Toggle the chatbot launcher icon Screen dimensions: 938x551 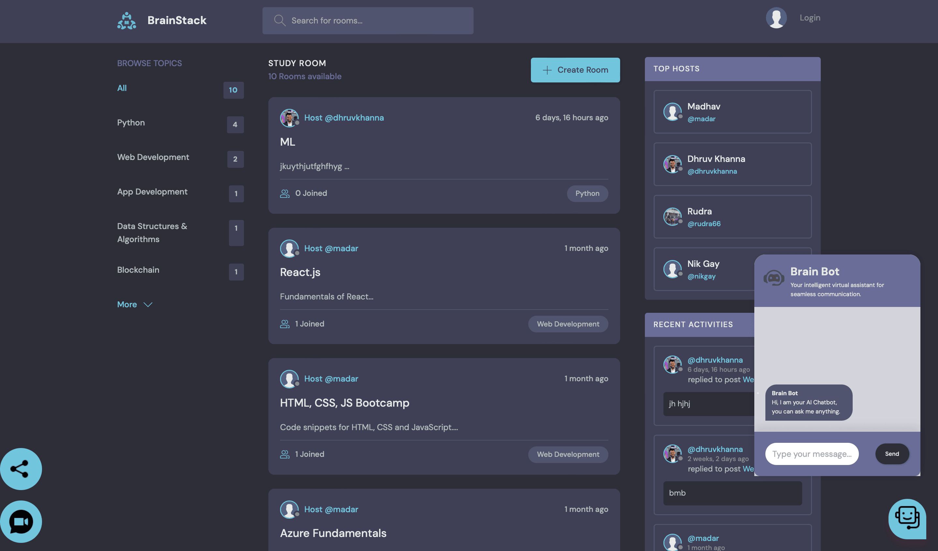click(x=907, y=518)
